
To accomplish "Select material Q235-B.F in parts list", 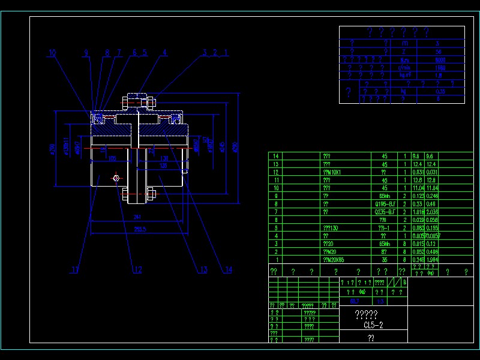I will pos(385,212).
